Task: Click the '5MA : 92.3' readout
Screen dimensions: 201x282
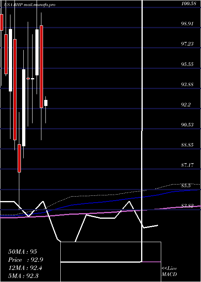Action: tap(23, 276)
